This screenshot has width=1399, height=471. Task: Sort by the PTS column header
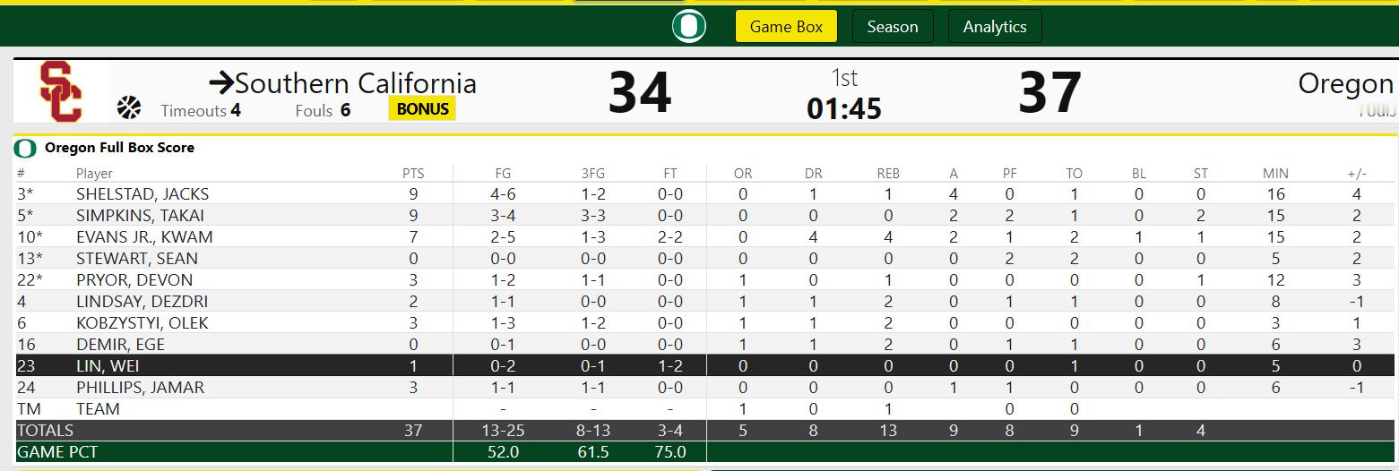(x=412, y=174)
